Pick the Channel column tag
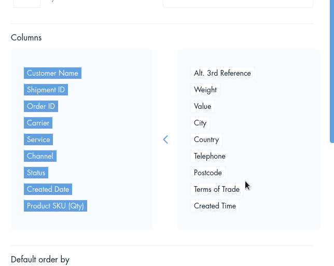The width and height of the screenshot is (334, 266). 40,156
